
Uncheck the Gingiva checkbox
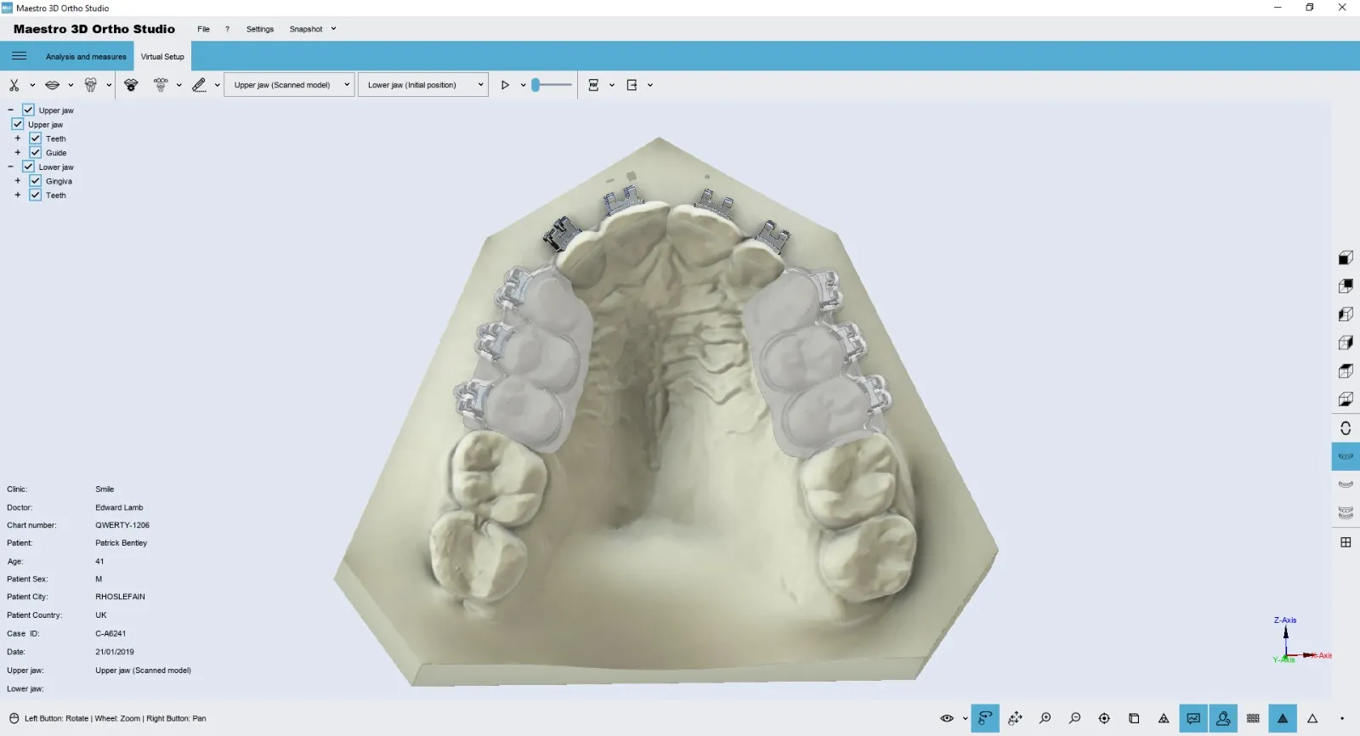(x=36, y=181)
